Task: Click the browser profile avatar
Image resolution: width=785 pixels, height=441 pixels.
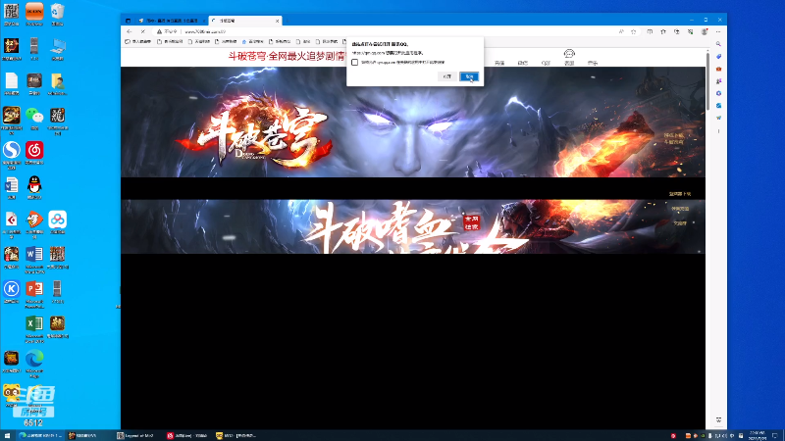Action: pyautogui.click(x=705, y=31)
